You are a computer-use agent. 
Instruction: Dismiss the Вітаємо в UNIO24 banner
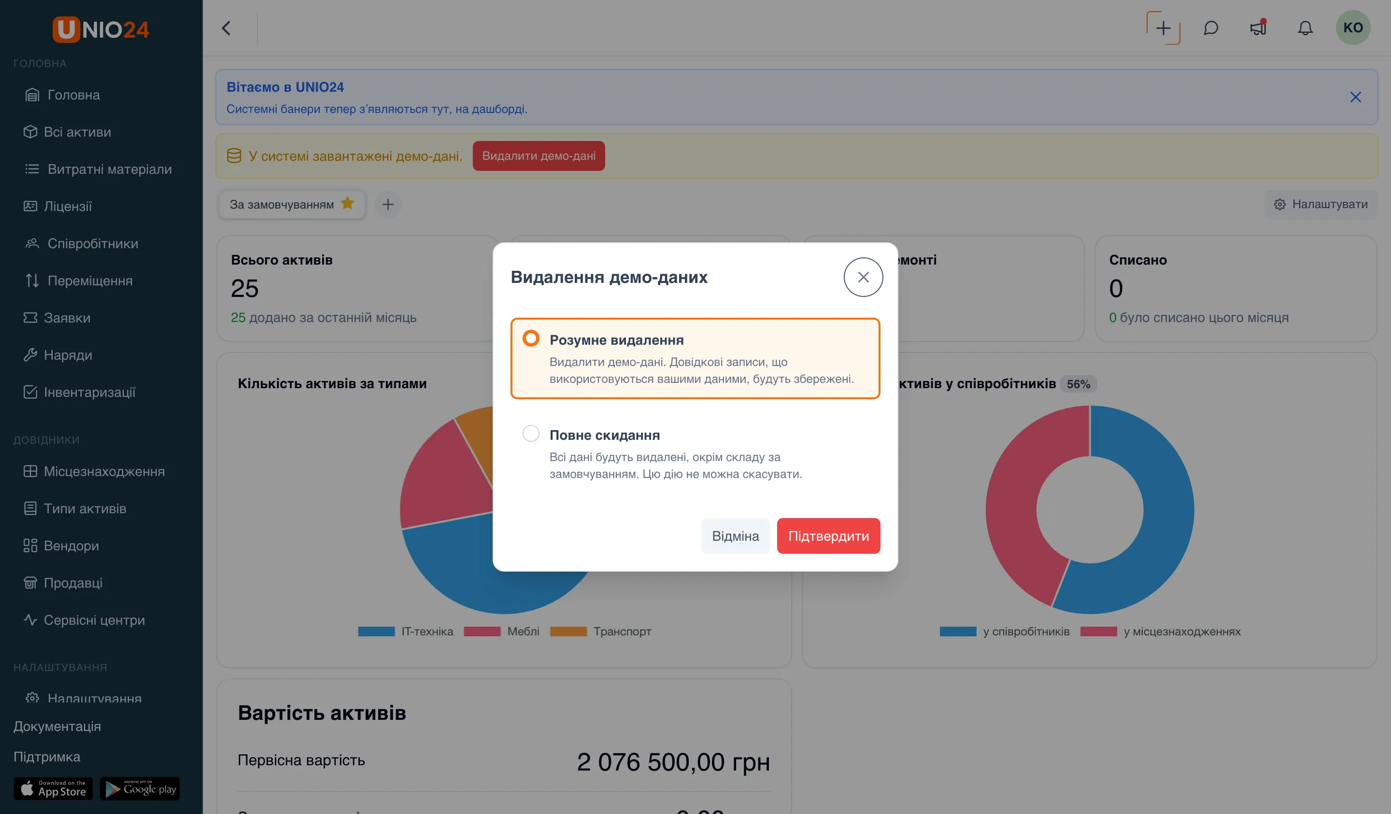[1355, 97]
